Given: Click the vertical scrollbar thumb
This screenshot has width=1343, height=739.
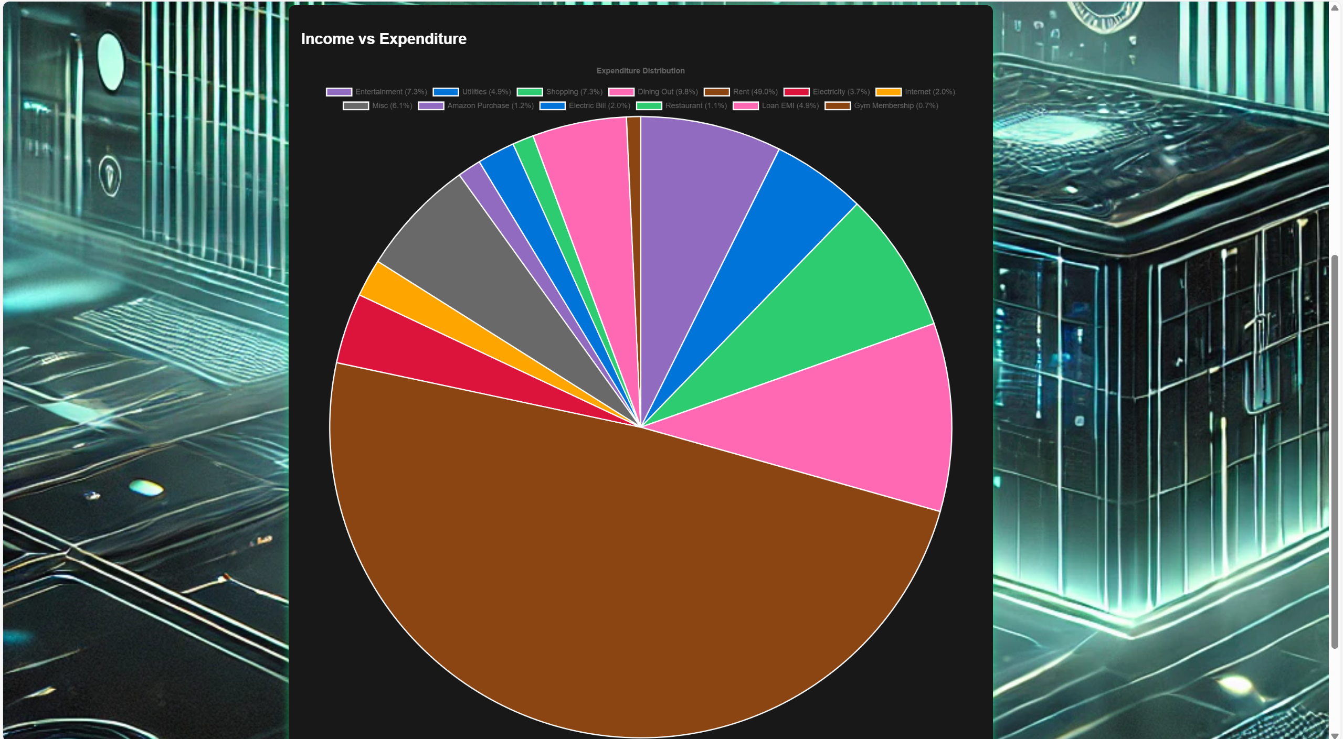Looking at the screenshot, I should (1335, 451).
